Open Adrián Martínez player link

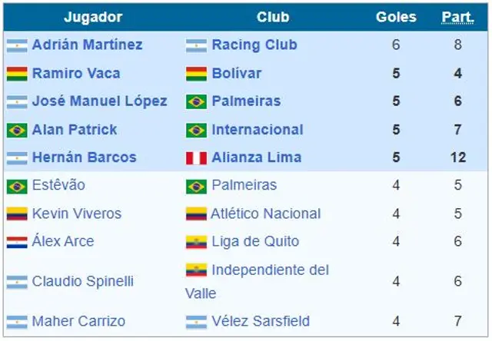87,45
